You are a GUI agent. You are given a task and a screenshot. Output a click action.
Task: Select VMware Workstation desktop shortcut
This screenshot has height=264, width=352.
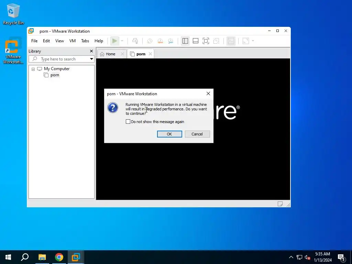coord(13,51)
